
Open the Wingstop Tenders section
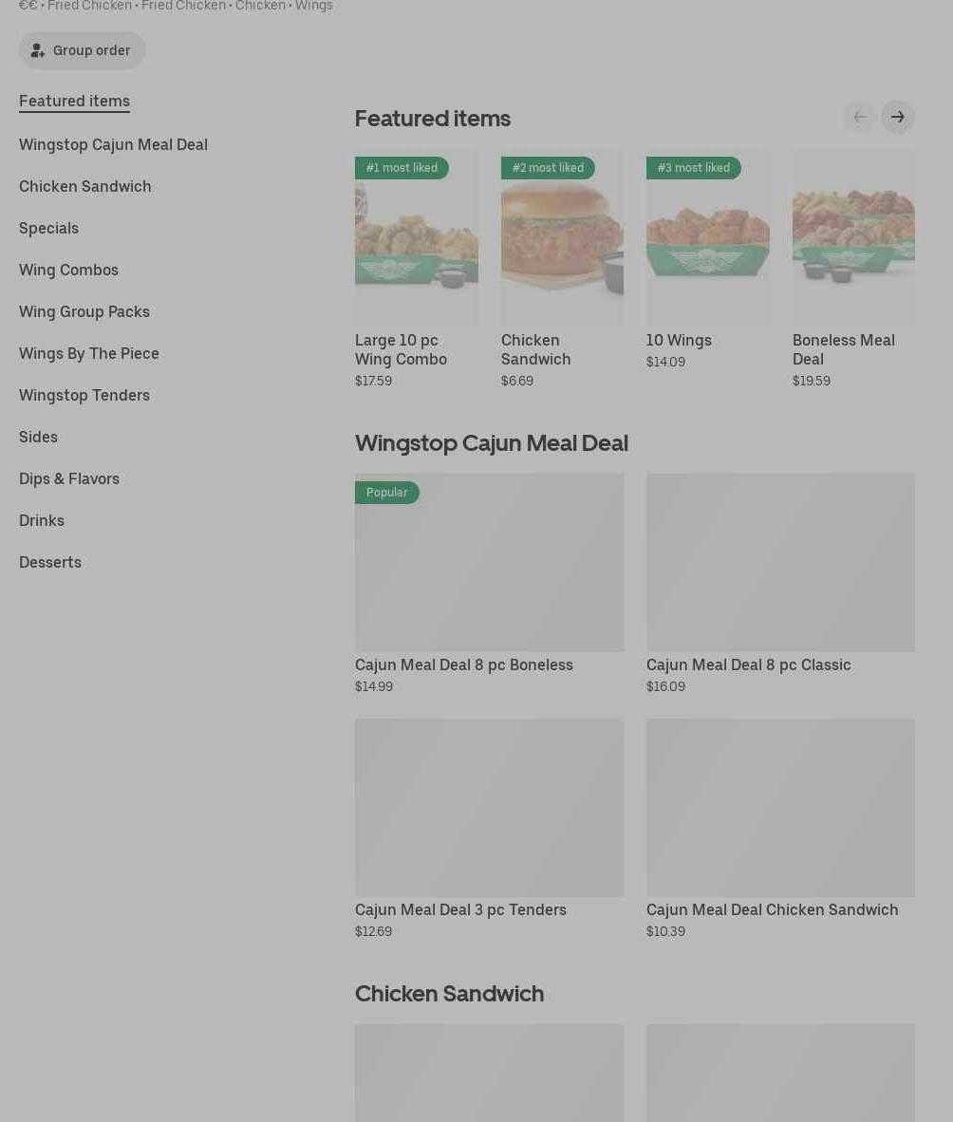click(84, 395)
